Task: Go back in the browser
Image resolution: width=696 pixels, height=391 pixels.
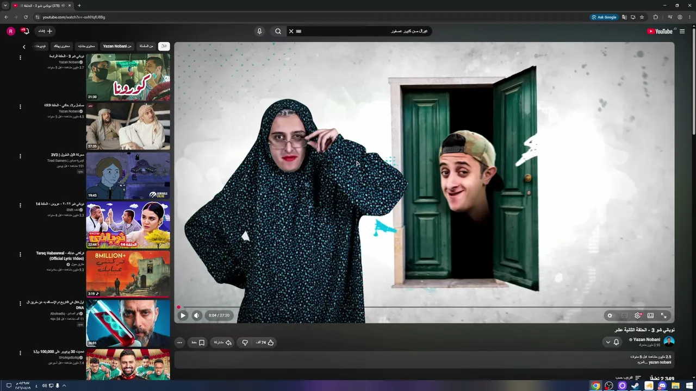Action: pyautogui.click(x=6, y=17)
